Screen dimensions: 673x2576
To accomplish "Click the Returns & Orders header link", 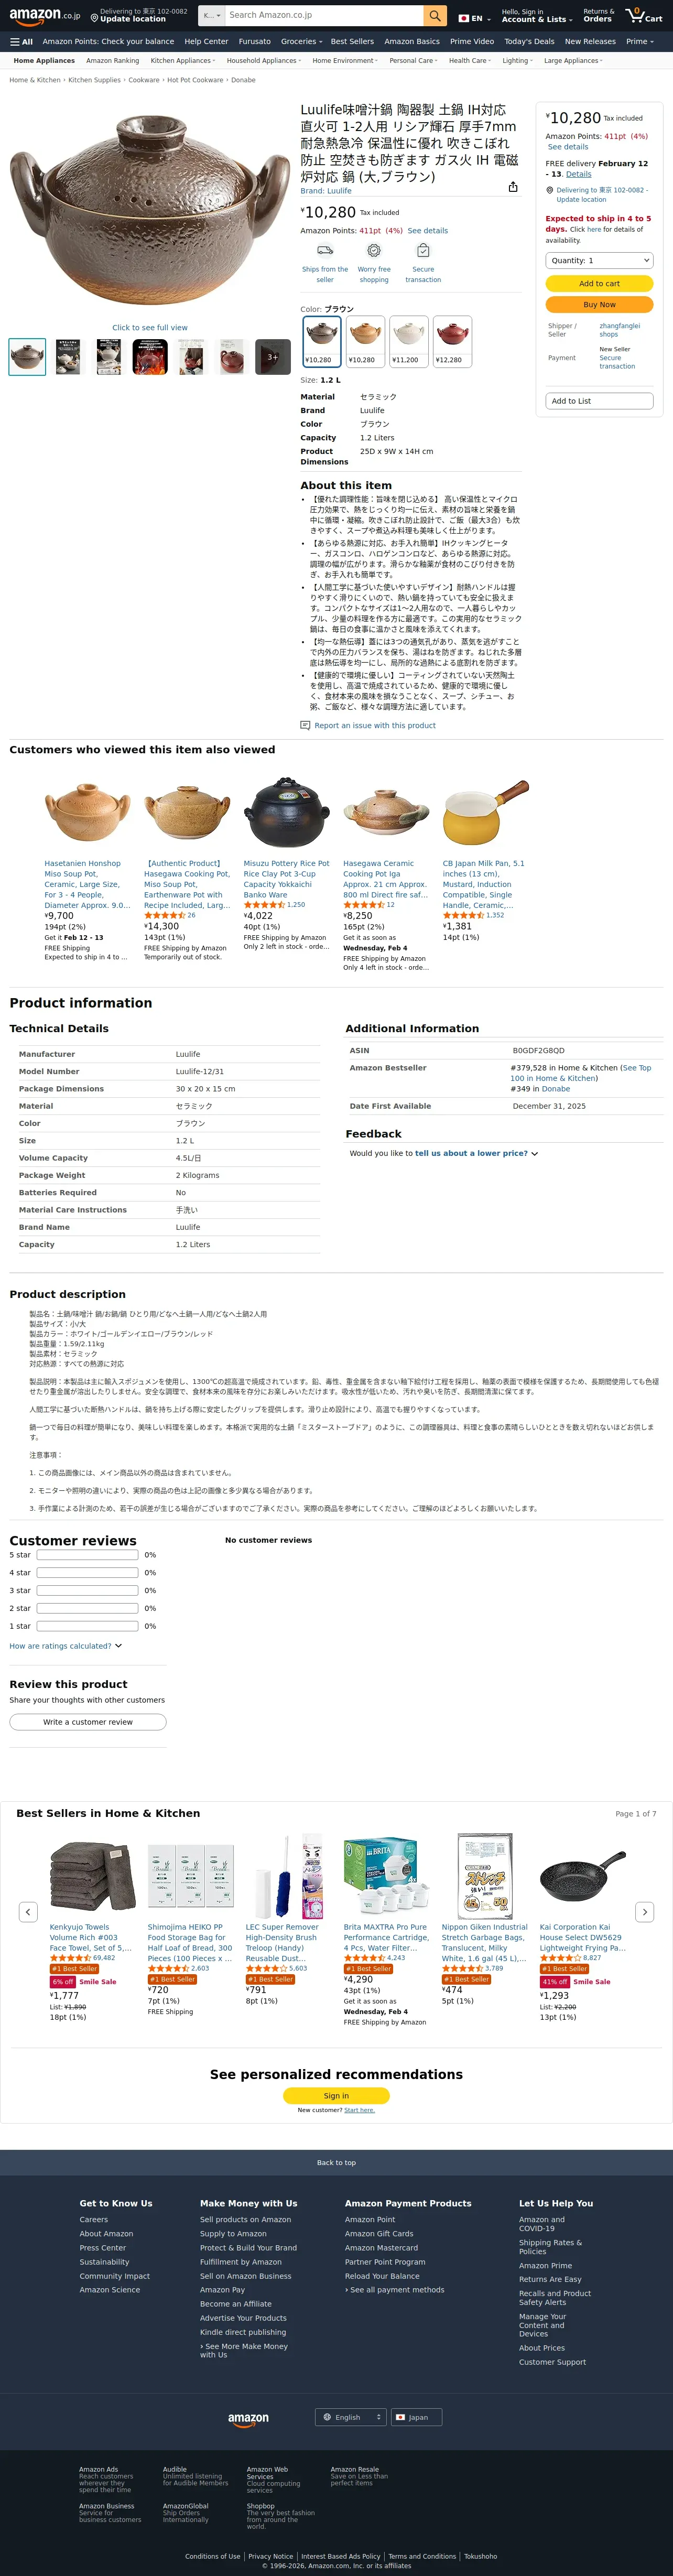I will coord(598,16).
